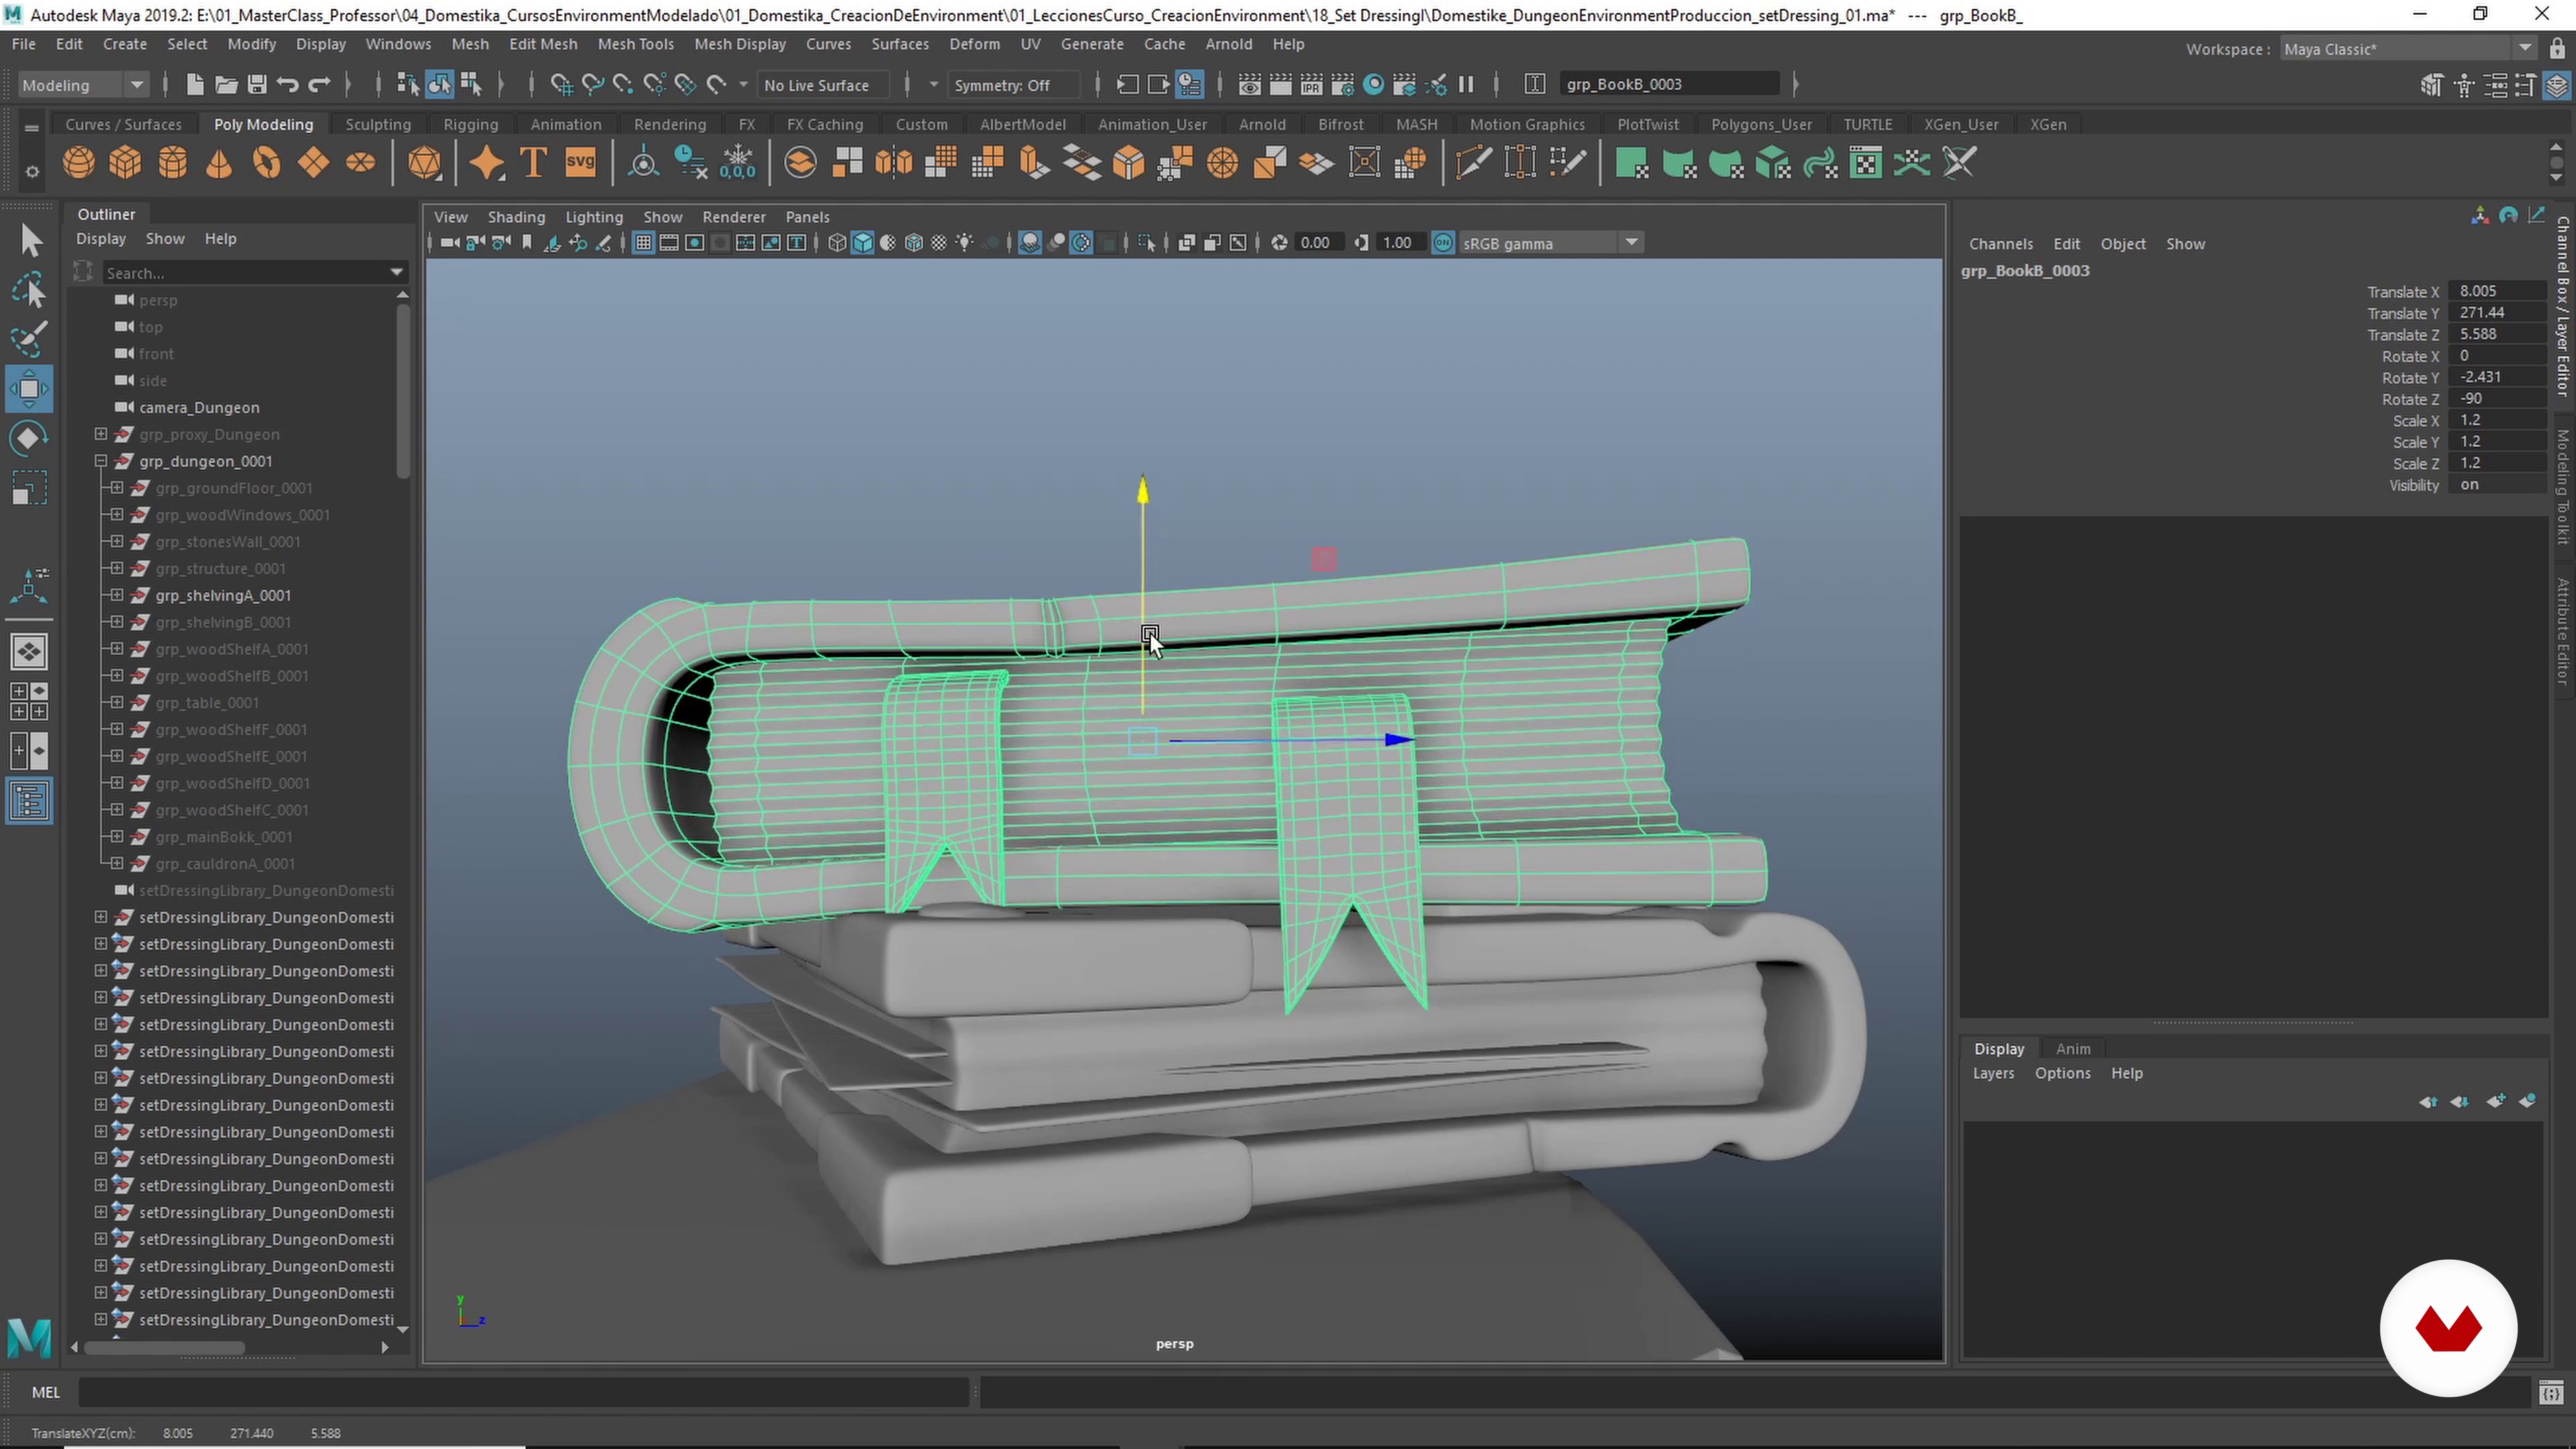Switch to the Rigging shelf tab
This screenshot has width=2576, height=1449.
pos(471,125)
